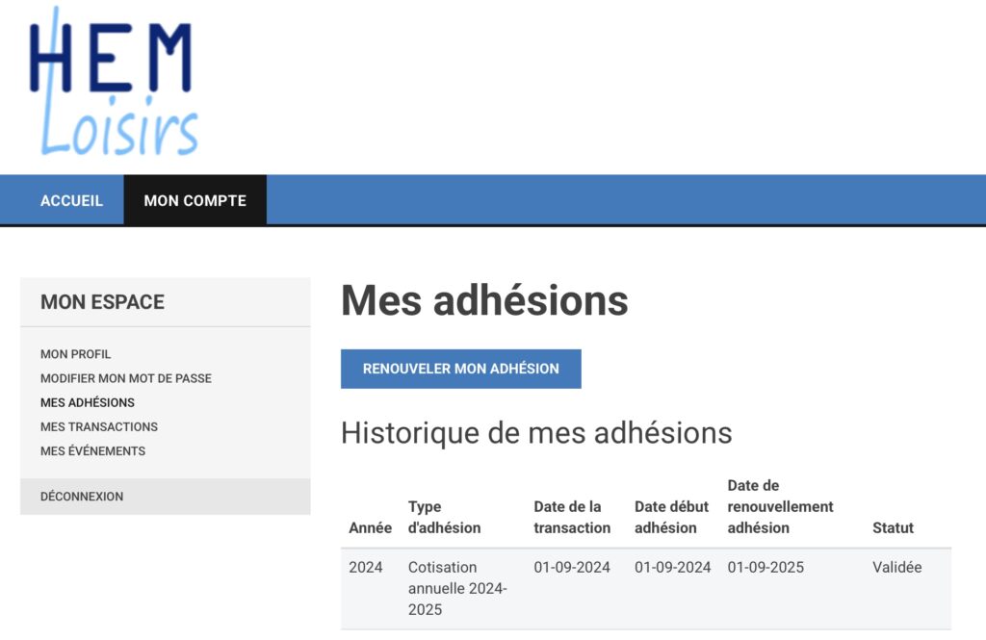Click the Mes adhésions page heading
This screenshot has height=640, width=986.
pyautogui.click(x=484, y=300)
